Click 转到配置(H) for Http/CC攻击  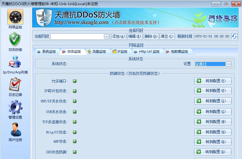click(x=213, y=132)
